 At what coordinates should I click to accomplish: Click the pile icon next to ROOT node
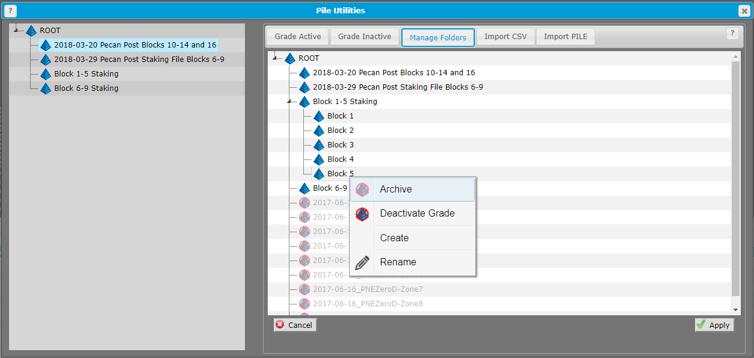[x=289, y=58]
